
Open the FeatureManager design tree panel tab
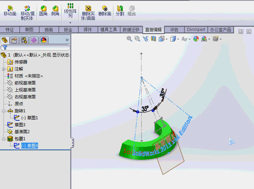(x=5, y=40)
